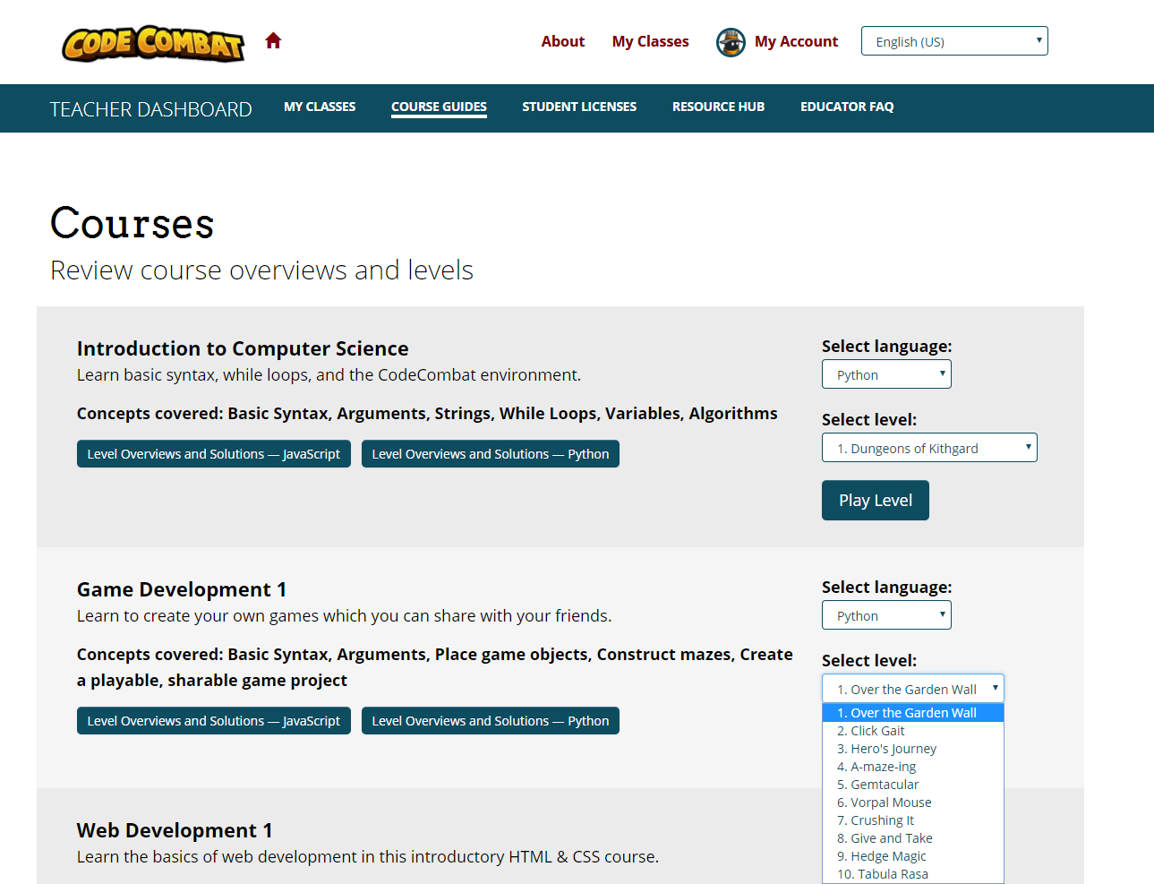Click the Teacher Dashboard title
The image size is (1154, 884).
(151, 109)
